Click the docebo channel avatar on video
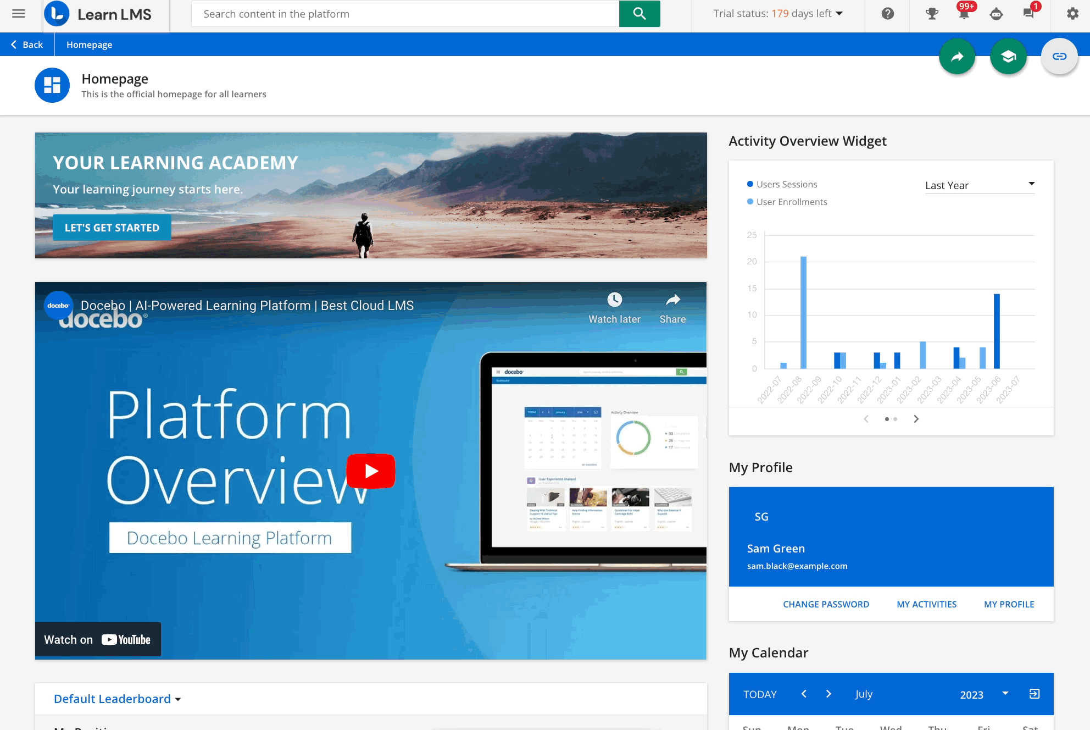The width and height of the screenshot is (1090, 730). pyautogui.click(x=58, y=306)
